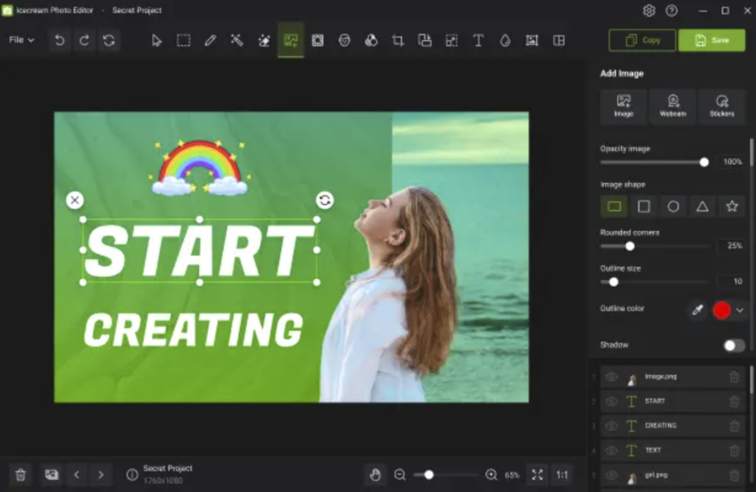Activate the hand pan tool
This screenshot has height=492, width=756.
[x=375, y=475]
